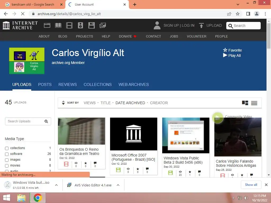271x203 pixels.
Task: Switch to the COLLECTIONS tab
Action: click(x=98, y=84)
